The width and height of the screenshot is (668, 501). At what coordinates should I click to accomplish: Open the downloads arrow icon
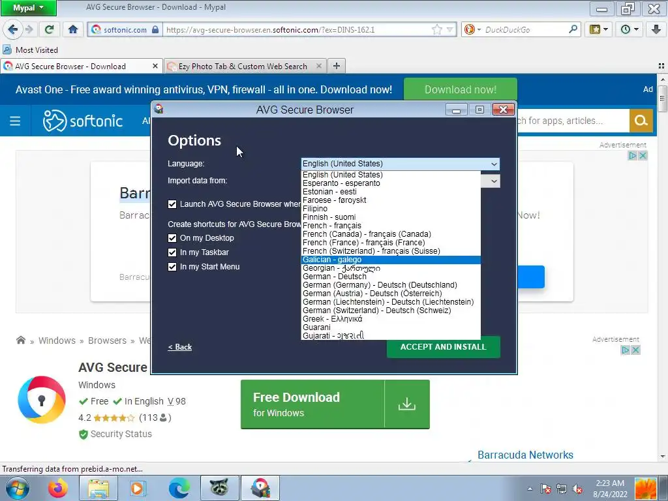click(656, 29)
